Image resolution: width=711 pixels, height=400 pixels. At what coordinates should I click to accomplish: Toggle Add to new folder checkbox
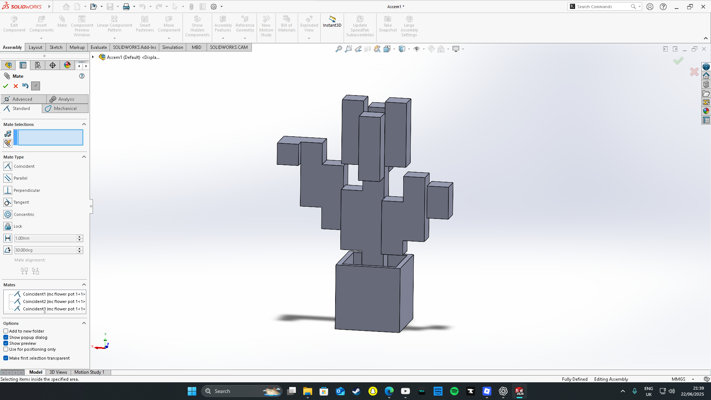pyautogui.click(x=6, y=331)
